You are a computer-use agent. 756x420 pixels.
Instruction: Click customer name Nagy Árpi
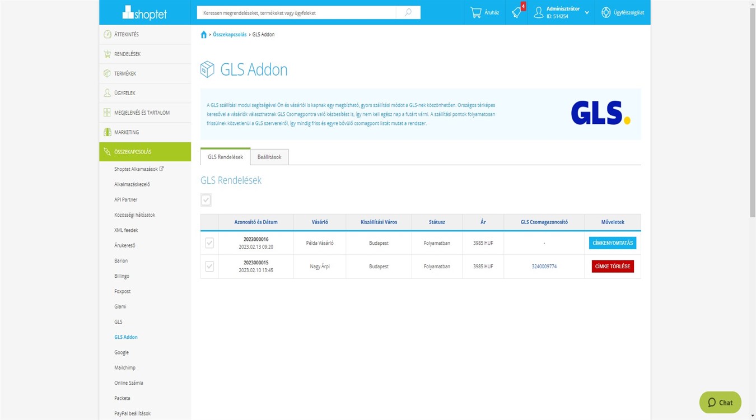pos(320,267)
